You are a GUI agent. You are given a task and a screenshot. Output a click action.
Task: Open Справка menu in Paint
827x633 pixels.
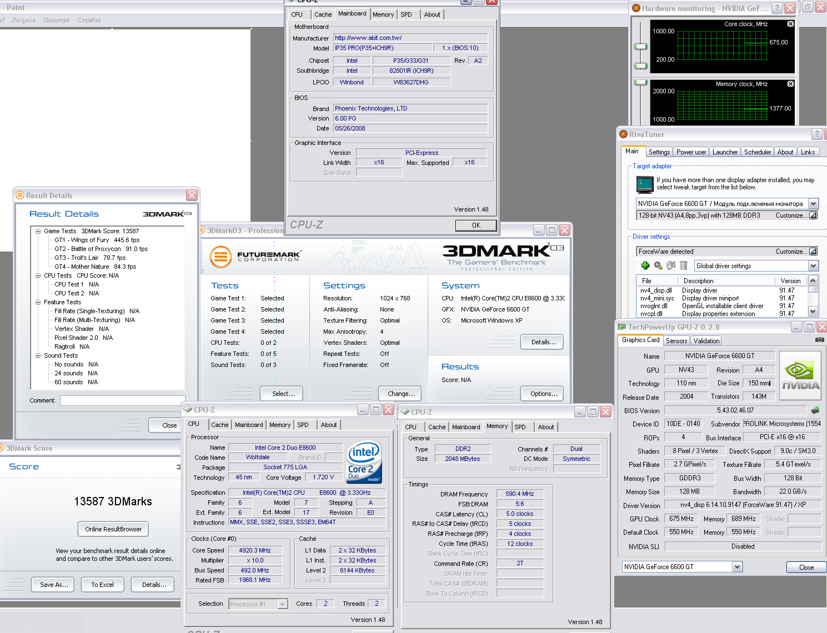[x=89, y=20]
